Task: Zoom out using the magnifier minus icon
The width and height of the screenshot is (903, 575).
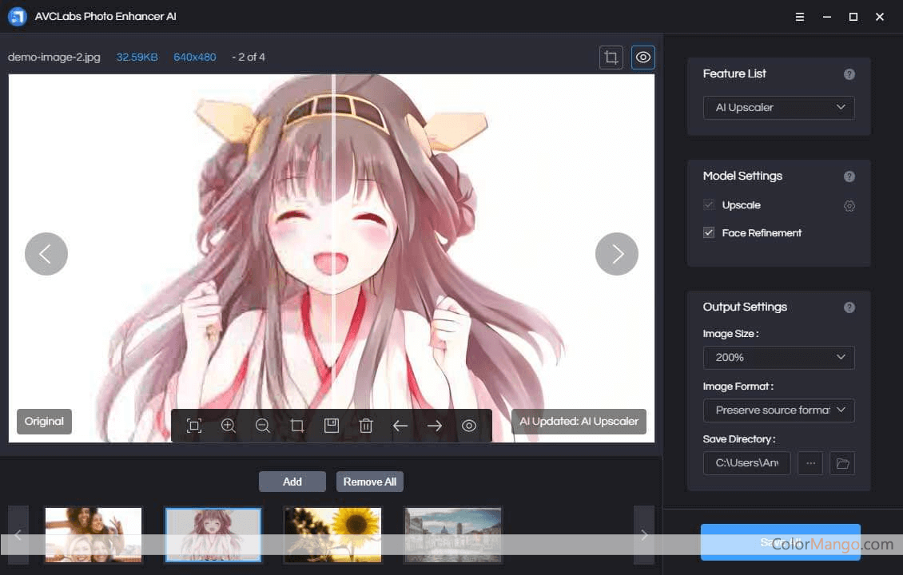Action: (x=263, y=426)
